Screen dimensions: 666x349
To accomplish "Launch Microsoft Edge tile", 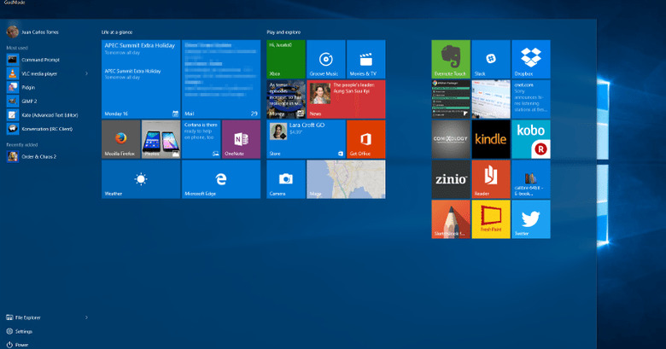I will (221, 179).
